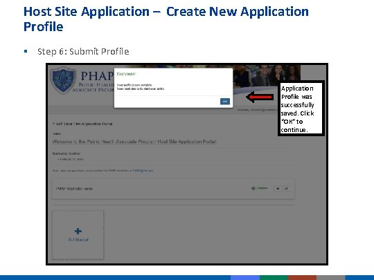Click the edit icon on the Host Site Home row
Viewport: 374px width, 280px height.
(x=287, y=189)
